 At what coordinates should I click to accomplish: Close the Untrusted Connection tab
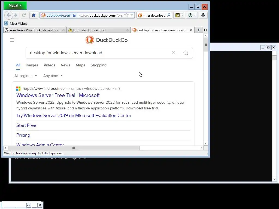coord(128,30)
